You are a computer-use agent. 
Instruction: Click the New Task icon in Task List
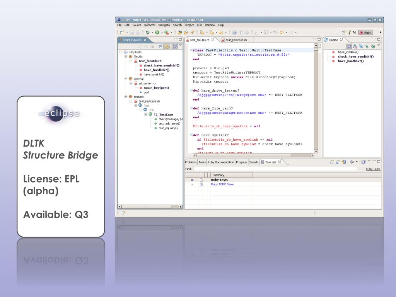(332, 162)
